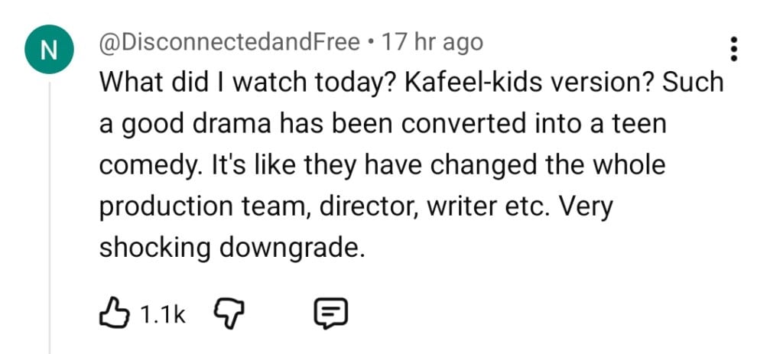783x354 pixels.
Task: Visit the @DisconnectedandFree channel
Action: tap(229, 42)
